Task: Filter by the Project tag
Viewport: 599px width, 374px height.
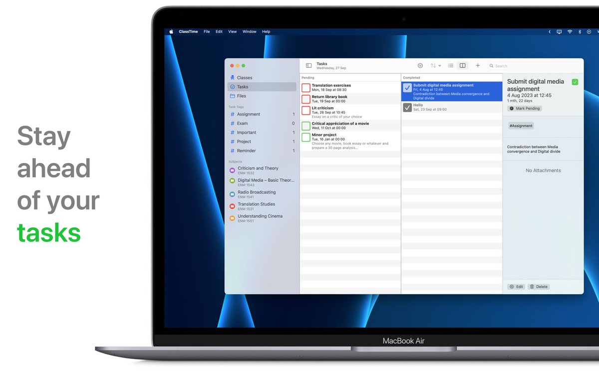Action: 262,142
